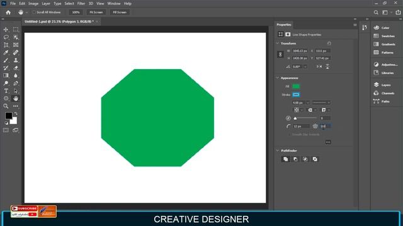Open the Window menu
Viewport: 403px width, 226px height.
pyautogui.click(x=114, y=4)
